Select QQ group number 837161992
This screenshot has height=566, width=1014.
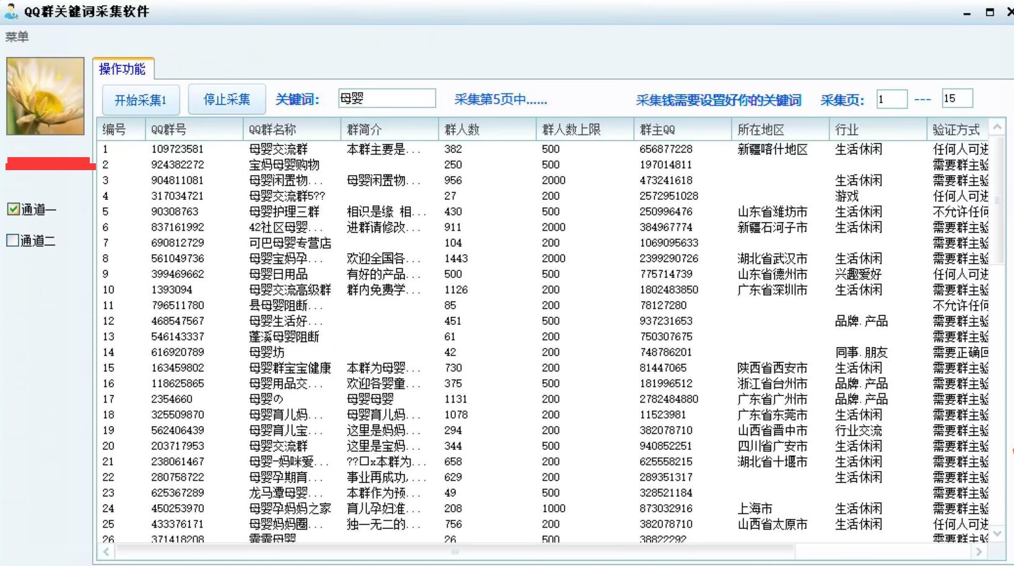tap(177, 227)
